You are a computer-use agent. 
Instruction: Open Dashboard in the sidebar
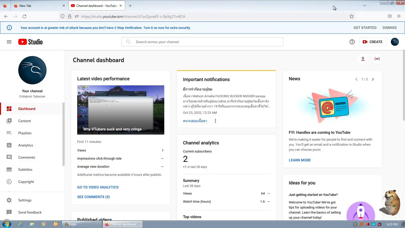click(x=31, y=109)
